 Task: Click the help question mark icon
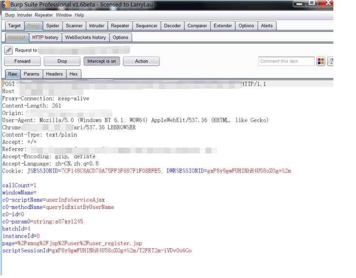pos(331,62)
